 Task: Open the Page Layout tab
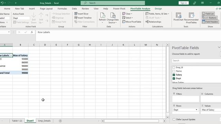point(46,9)
